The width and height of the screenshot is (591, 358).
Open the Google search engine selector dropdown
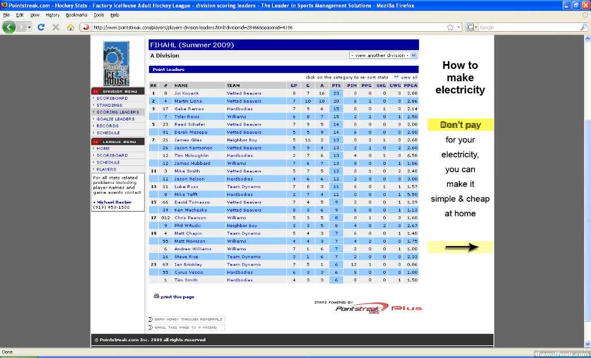(472, 27)
